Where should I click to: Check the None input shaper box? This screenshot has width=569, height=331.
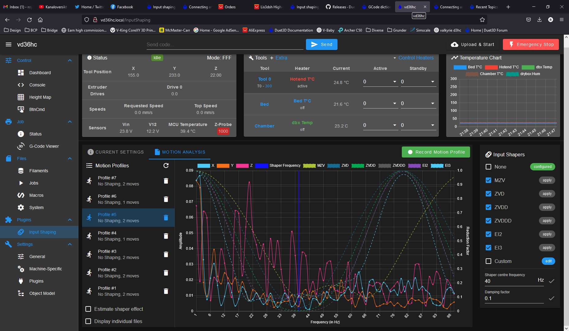point(488,167)
